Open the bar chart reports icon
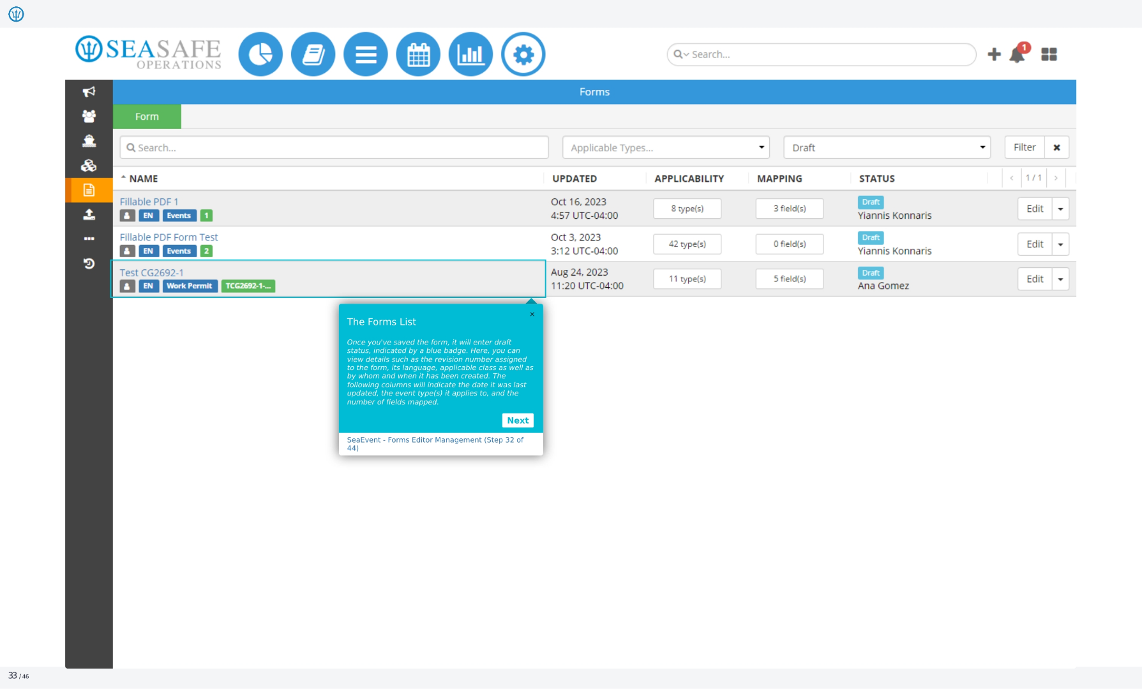1142x689 pixels. coord(470,54)
